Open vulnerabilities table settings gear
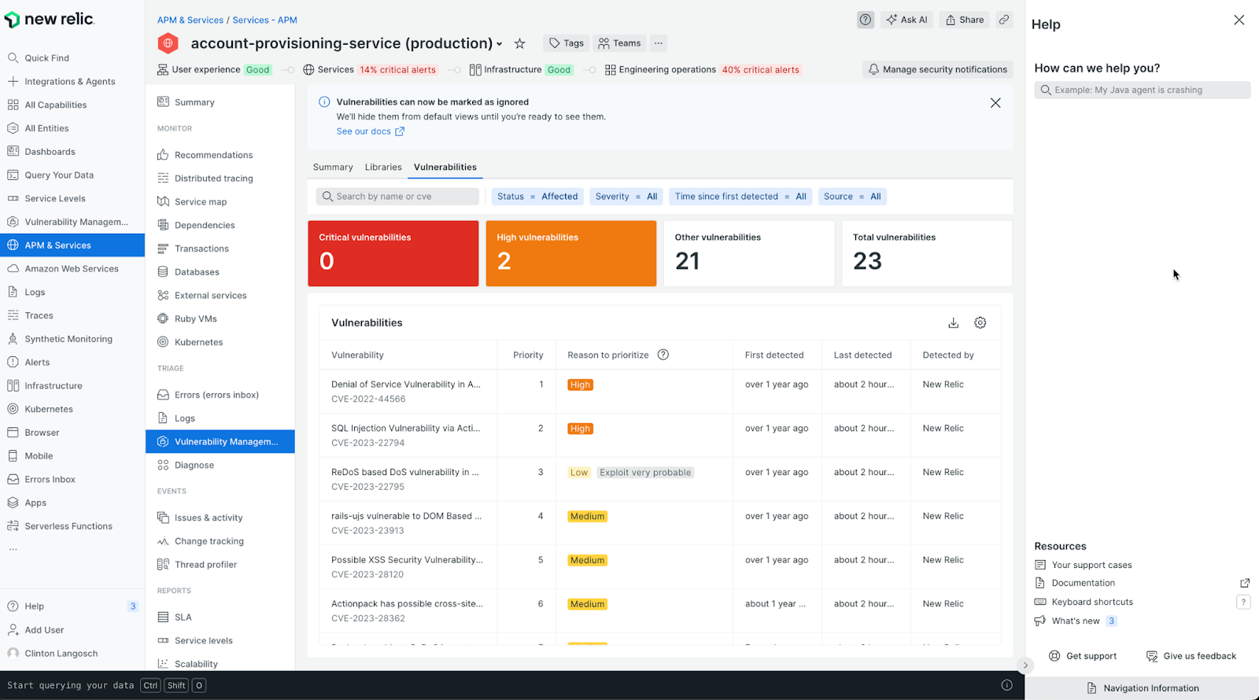The image size is (1259, 700). (980, 322)
